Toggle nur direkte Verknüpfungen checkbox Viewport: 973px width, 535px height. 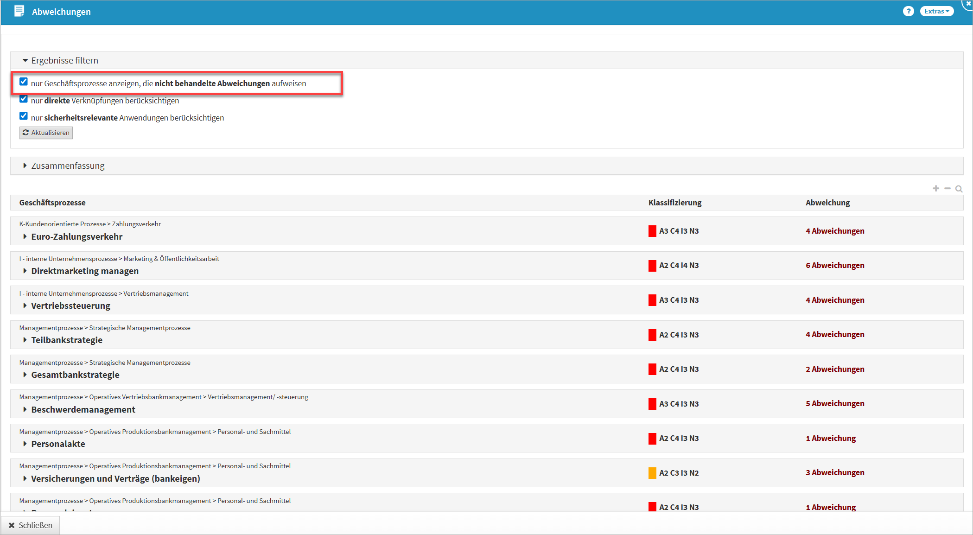point(24,99)
